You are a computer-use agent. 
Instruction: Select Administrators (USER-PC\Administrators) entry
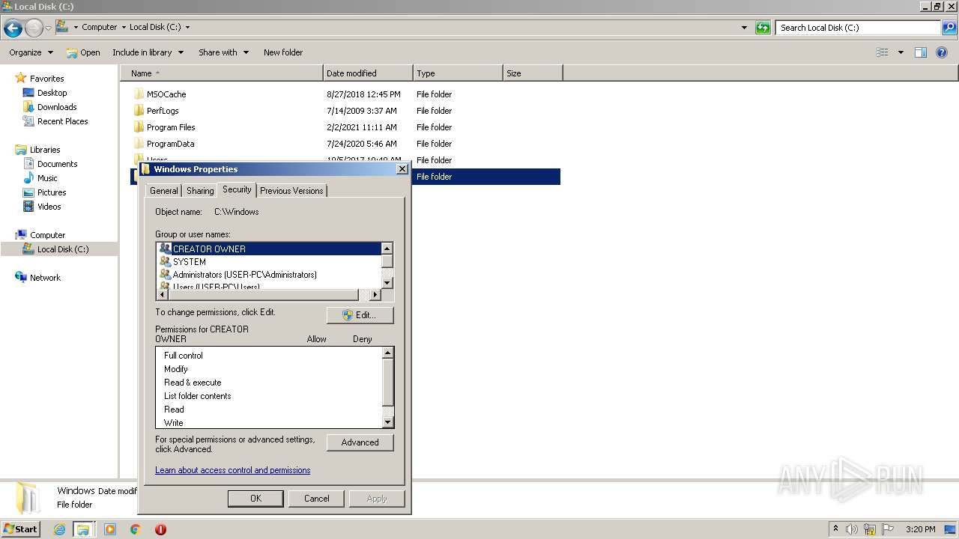[270, 275]
